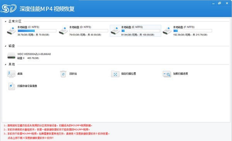Open the Recycle Bin (回收站) icon
The height and width of the screenshot is (141, 232).
coord(63,74)
